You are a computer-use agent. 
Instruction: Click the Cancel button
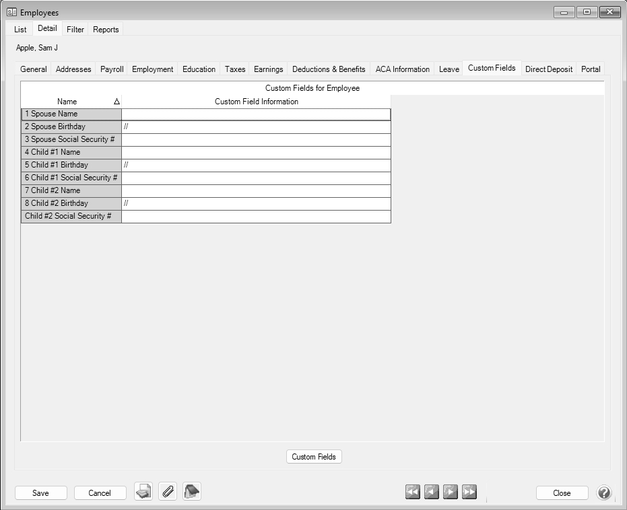(100, 493)
